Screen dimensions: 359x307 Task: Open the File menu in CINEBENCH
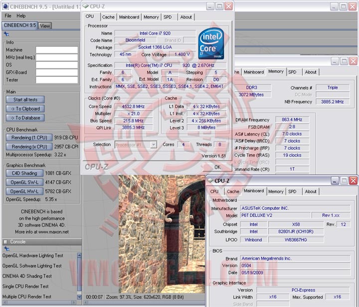coord(8,16)
